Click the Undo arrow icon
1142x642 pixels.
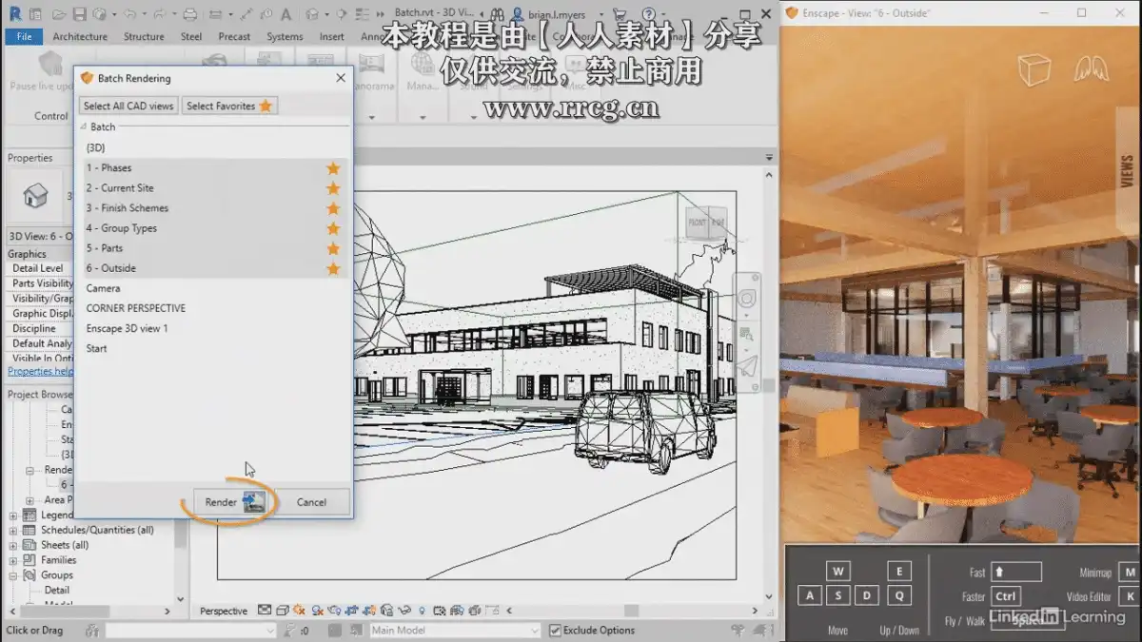pyautogui.click(x=129, y=14)
